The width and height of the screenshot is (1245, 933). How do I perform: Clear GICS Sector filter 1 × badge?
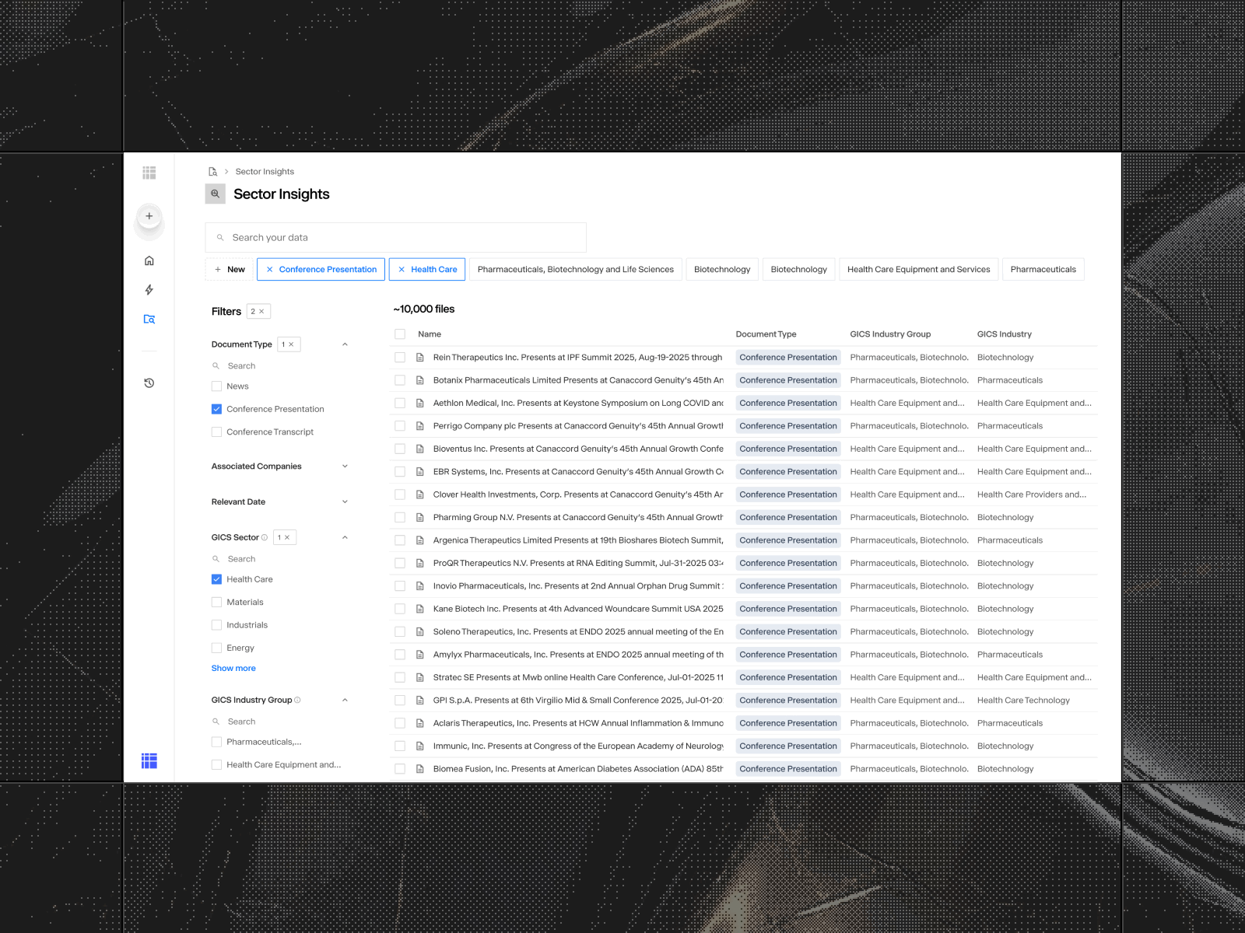pos(285,537)
